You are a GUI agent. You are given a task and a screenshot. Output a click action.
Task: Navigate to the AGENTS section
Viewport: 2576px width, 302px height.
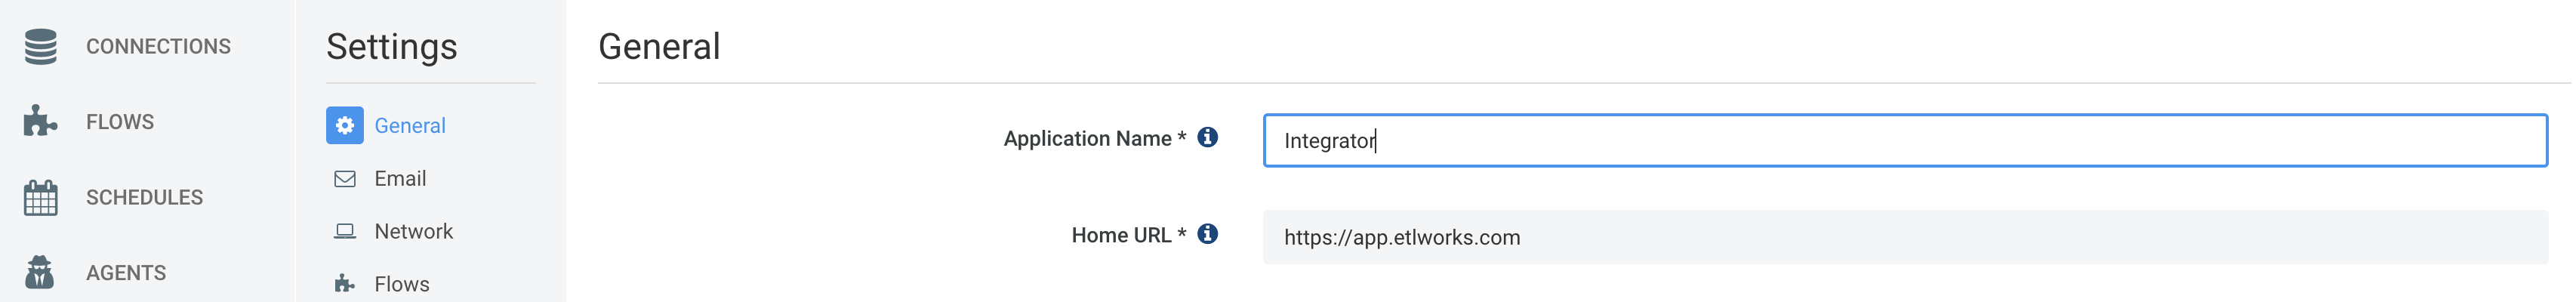(126, 273)
